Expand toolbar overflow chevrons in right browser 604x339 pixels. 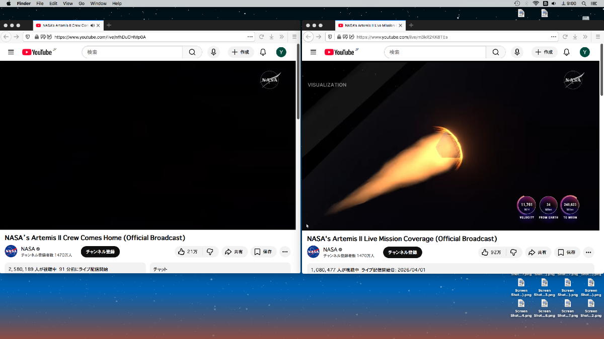[x=585, y=37]
